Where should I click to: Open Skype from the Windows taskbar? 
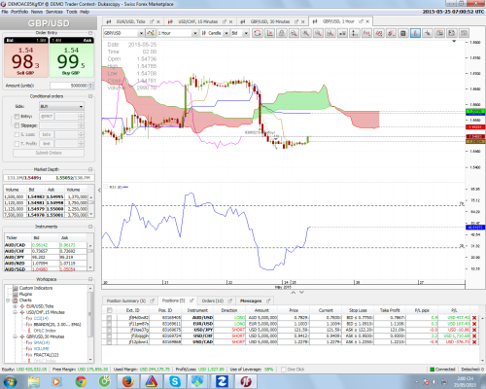click(x=175, y=381)
